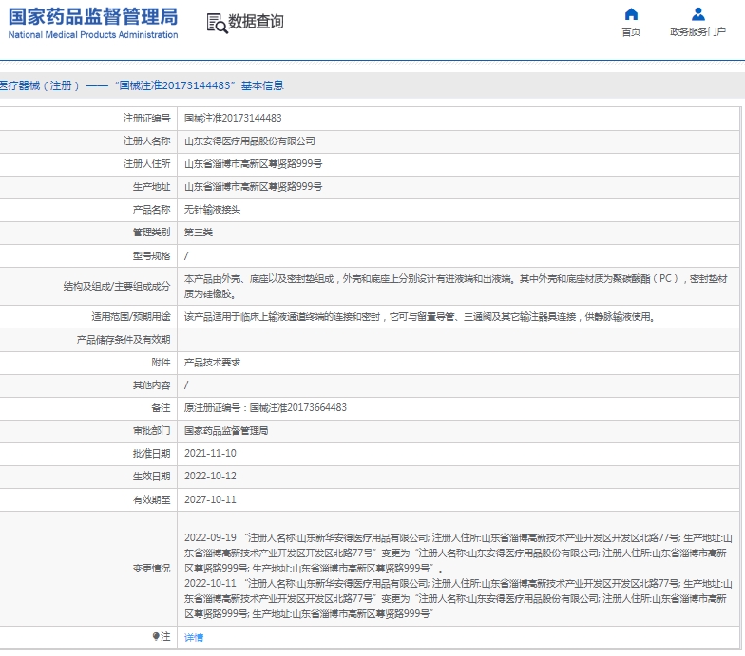Select 山东安得医疗用品股份有限公司 registrant name
The image size is (745, 656).
click(x=250, y=141)
